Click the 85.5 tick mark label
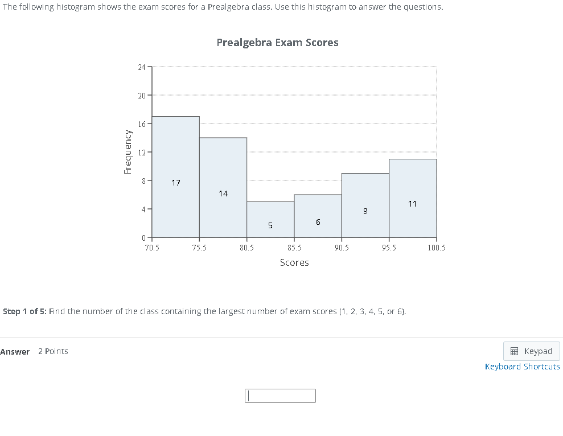This screenshot has height=436, width=563. point(294,248)
